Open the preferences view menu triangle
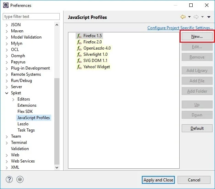The image size is (215, 189). 209,17
